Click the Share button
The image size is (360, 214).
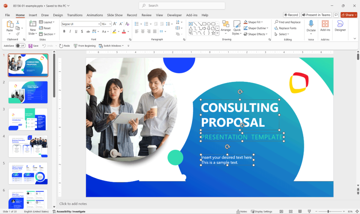pyautogui.click(x=349, y=15)
